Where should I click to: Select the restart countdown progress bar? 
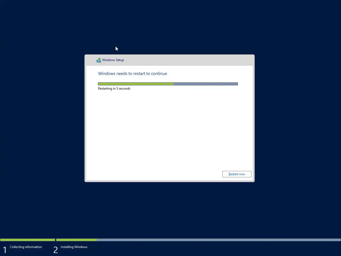coord(168,84)
